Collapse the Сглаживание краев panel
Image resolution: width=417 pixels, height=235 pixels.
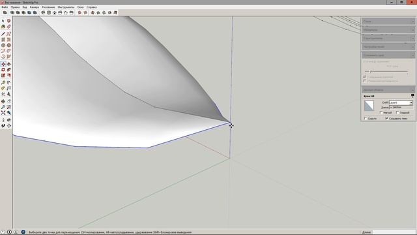click(x=388, y=55)
